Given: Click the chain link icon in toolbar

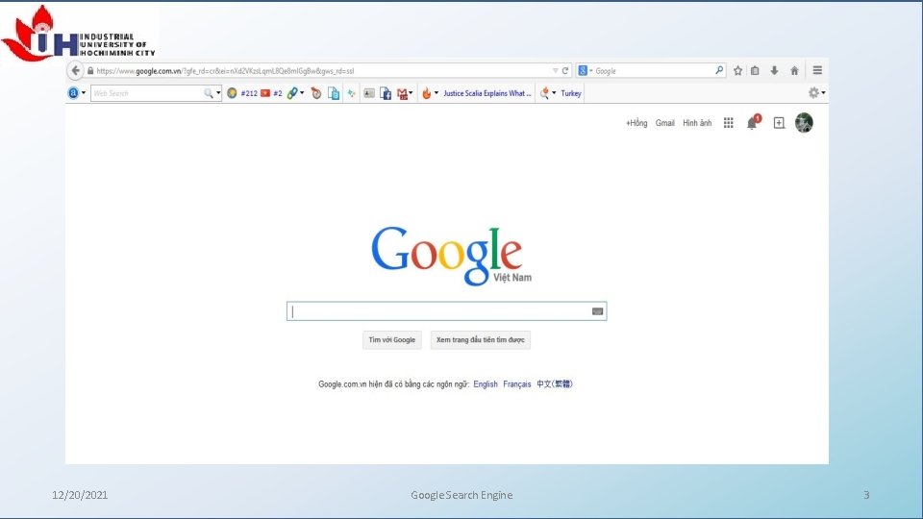Looking at the screenshot, I should tap(292, 93).
